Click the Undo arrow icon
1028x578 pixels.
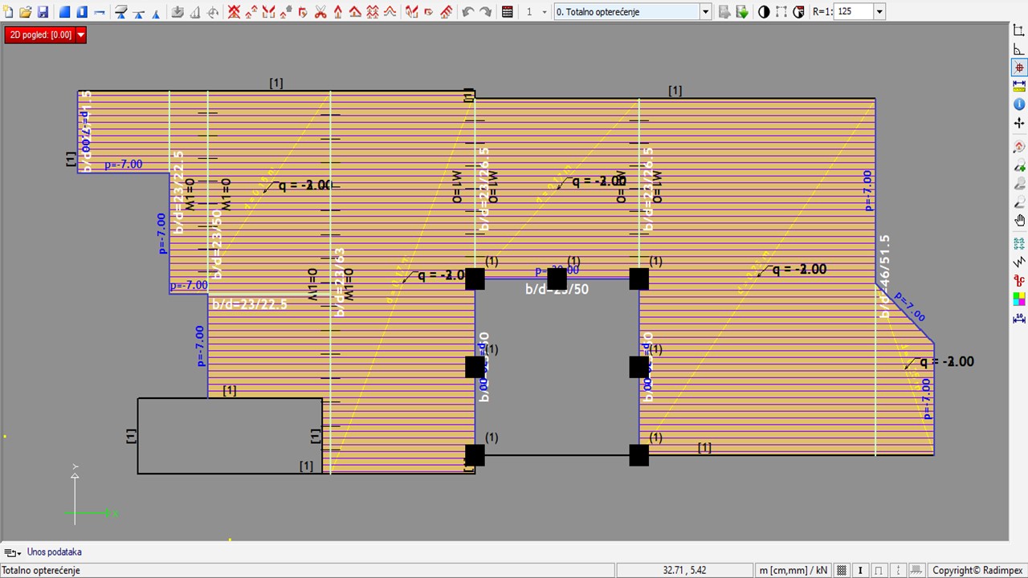(468, 12)
